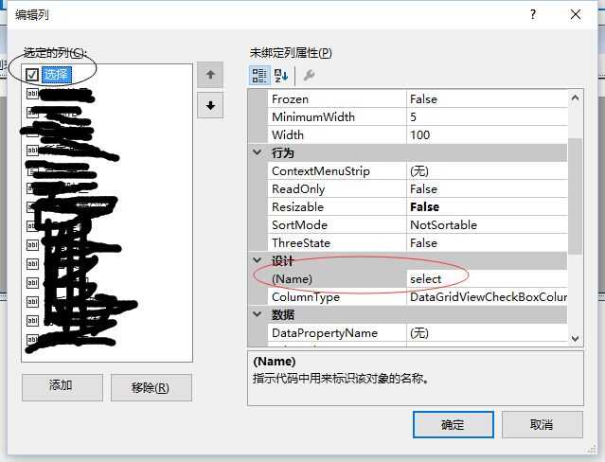
Task: Move selected column down with arrow button
Action: point(210,105)
